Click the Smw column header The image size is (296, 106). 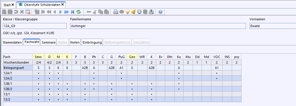click(x=38, y=57)
